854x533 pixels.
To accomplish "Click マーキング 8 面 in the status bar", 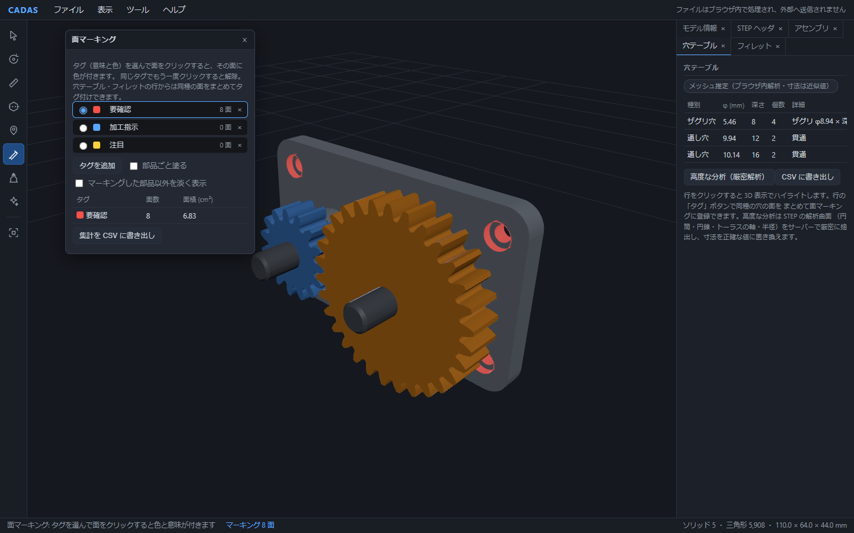I will point(250,525).
